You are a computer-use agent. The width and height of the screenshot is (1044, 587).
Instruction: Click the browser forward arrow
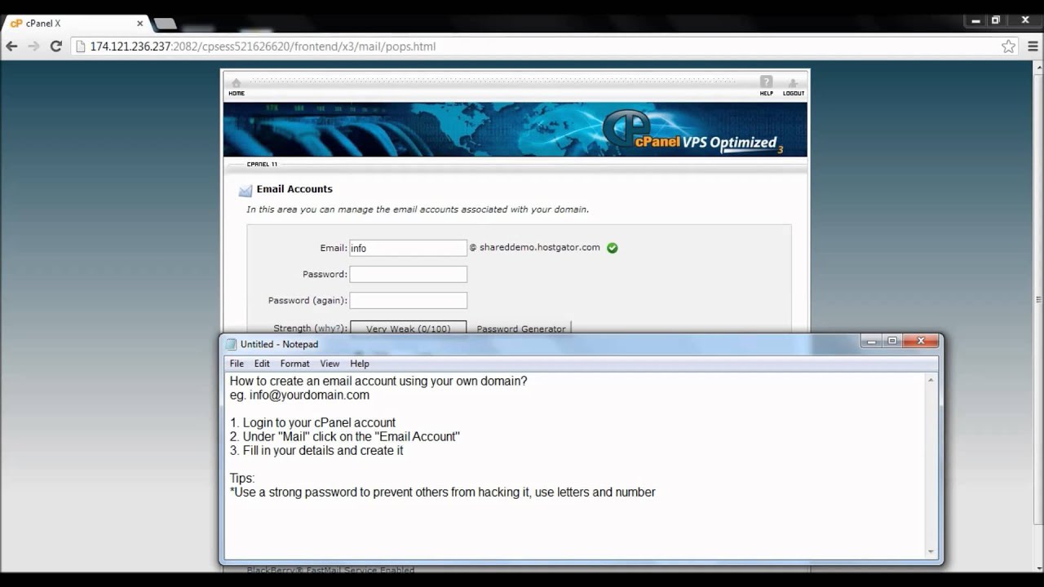pos(33,46)
